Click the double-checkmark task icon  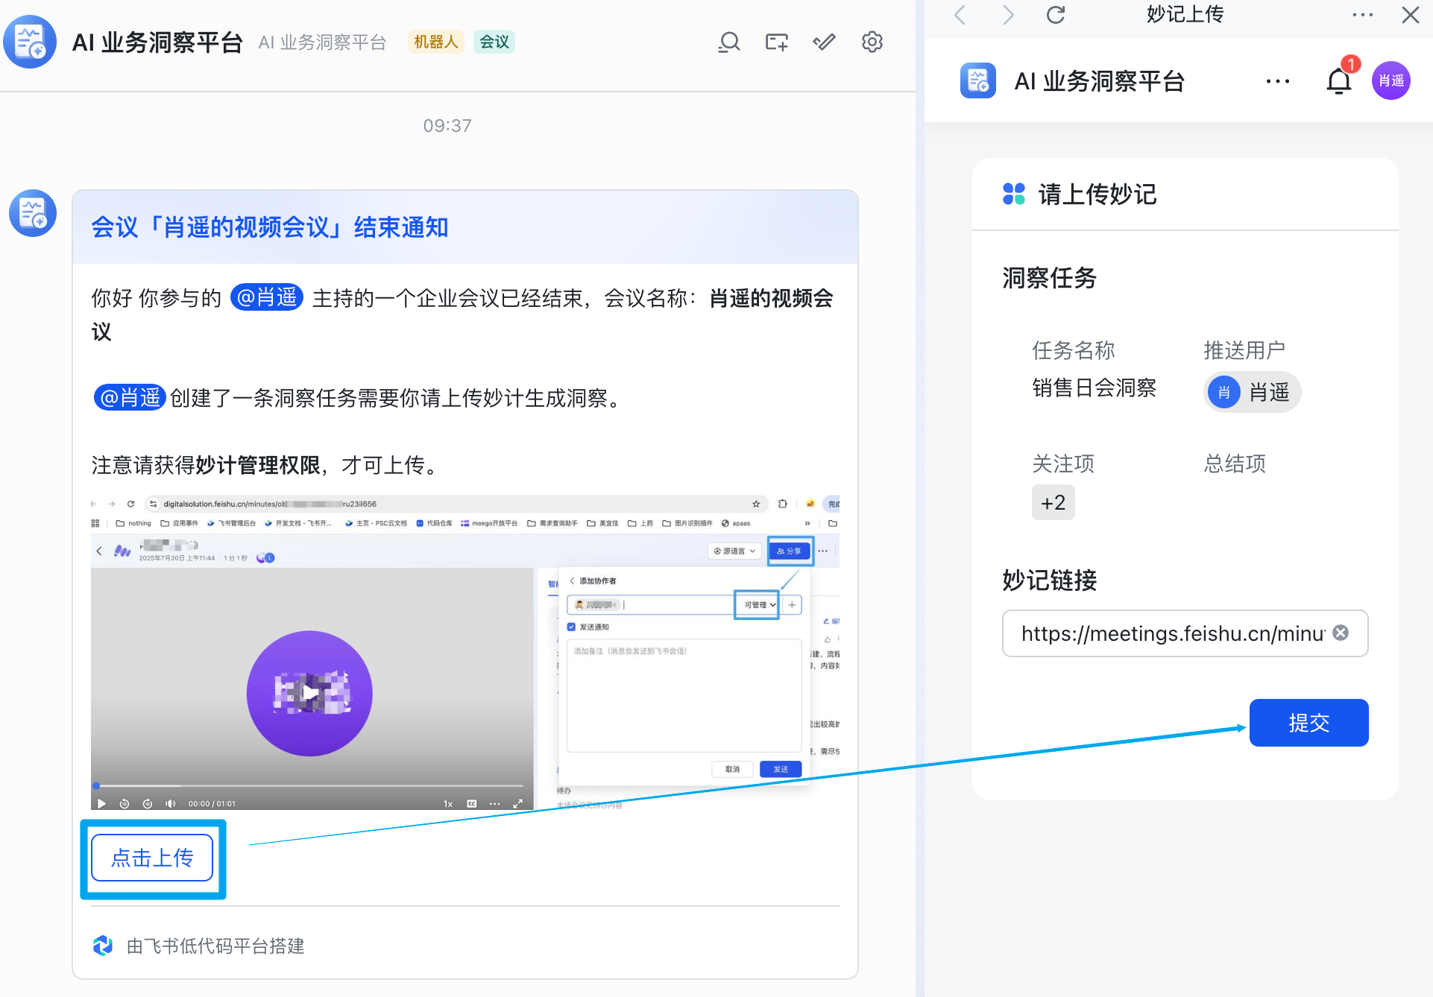824,42
